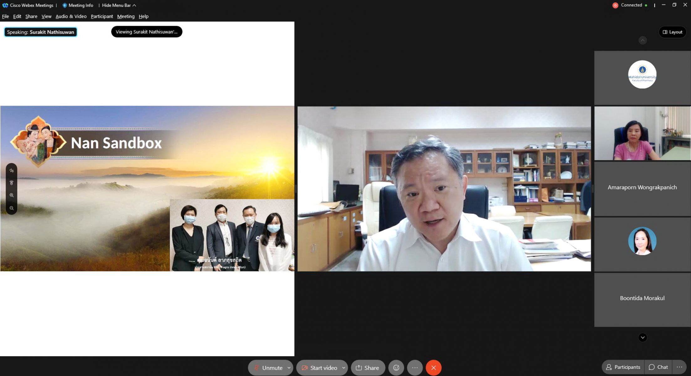
Task: Select Boontida Morakul participant tile
Action: coord(642,300)
